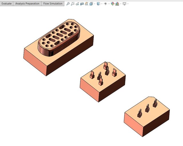The height and width of the screenshot is (146, 183).
Task: Expand View Orientation dropdown arrow
Action: pos(95,4)
